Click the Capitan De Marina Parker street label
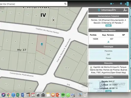 [47, 31]
